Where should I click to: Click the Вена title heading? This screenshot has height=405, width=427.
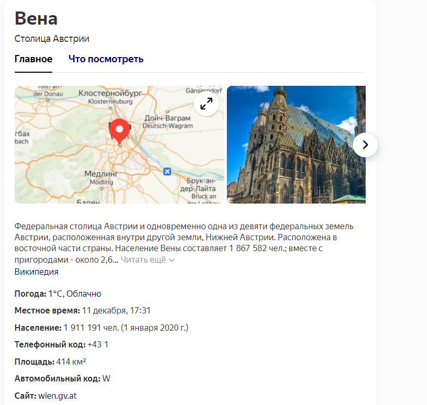click(x=36, y=19)
